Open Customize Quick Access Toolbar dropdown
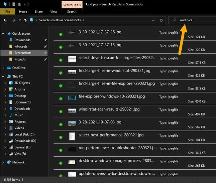The height and width of the screenshot is (183, 216). click(x=25, y=4)
